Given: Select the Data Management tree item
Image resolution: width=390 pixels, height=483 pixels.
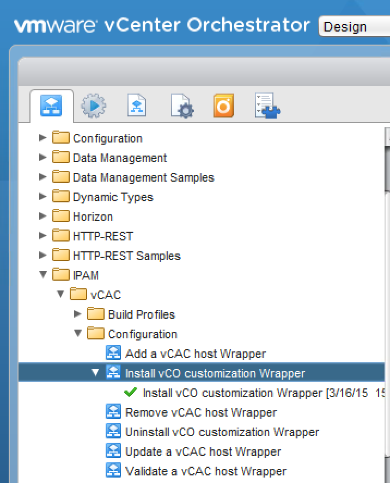Looking at the screenshot, I should [x=120, y=158].
